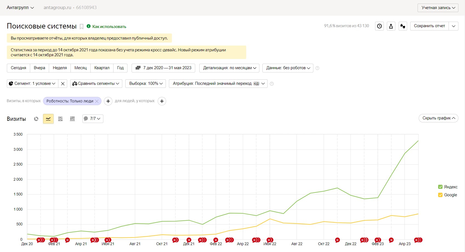
Task: Select the pie chart view icon
Action: (36, 119)
